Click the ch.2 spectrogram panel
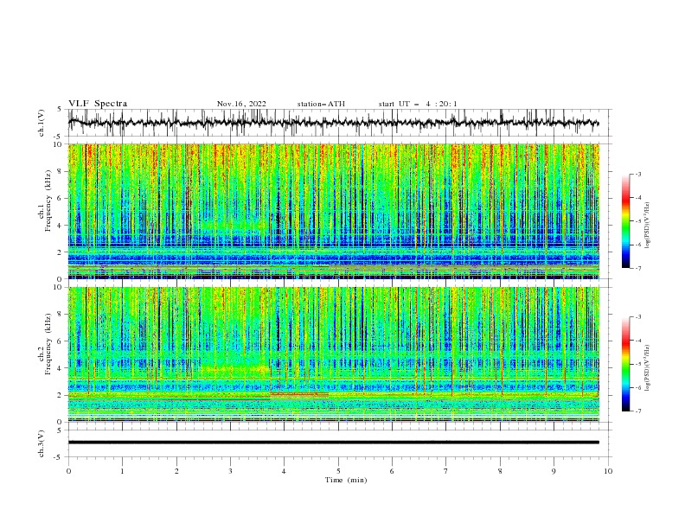The width and height of the screenshot is (685, 529). (333, 354)
